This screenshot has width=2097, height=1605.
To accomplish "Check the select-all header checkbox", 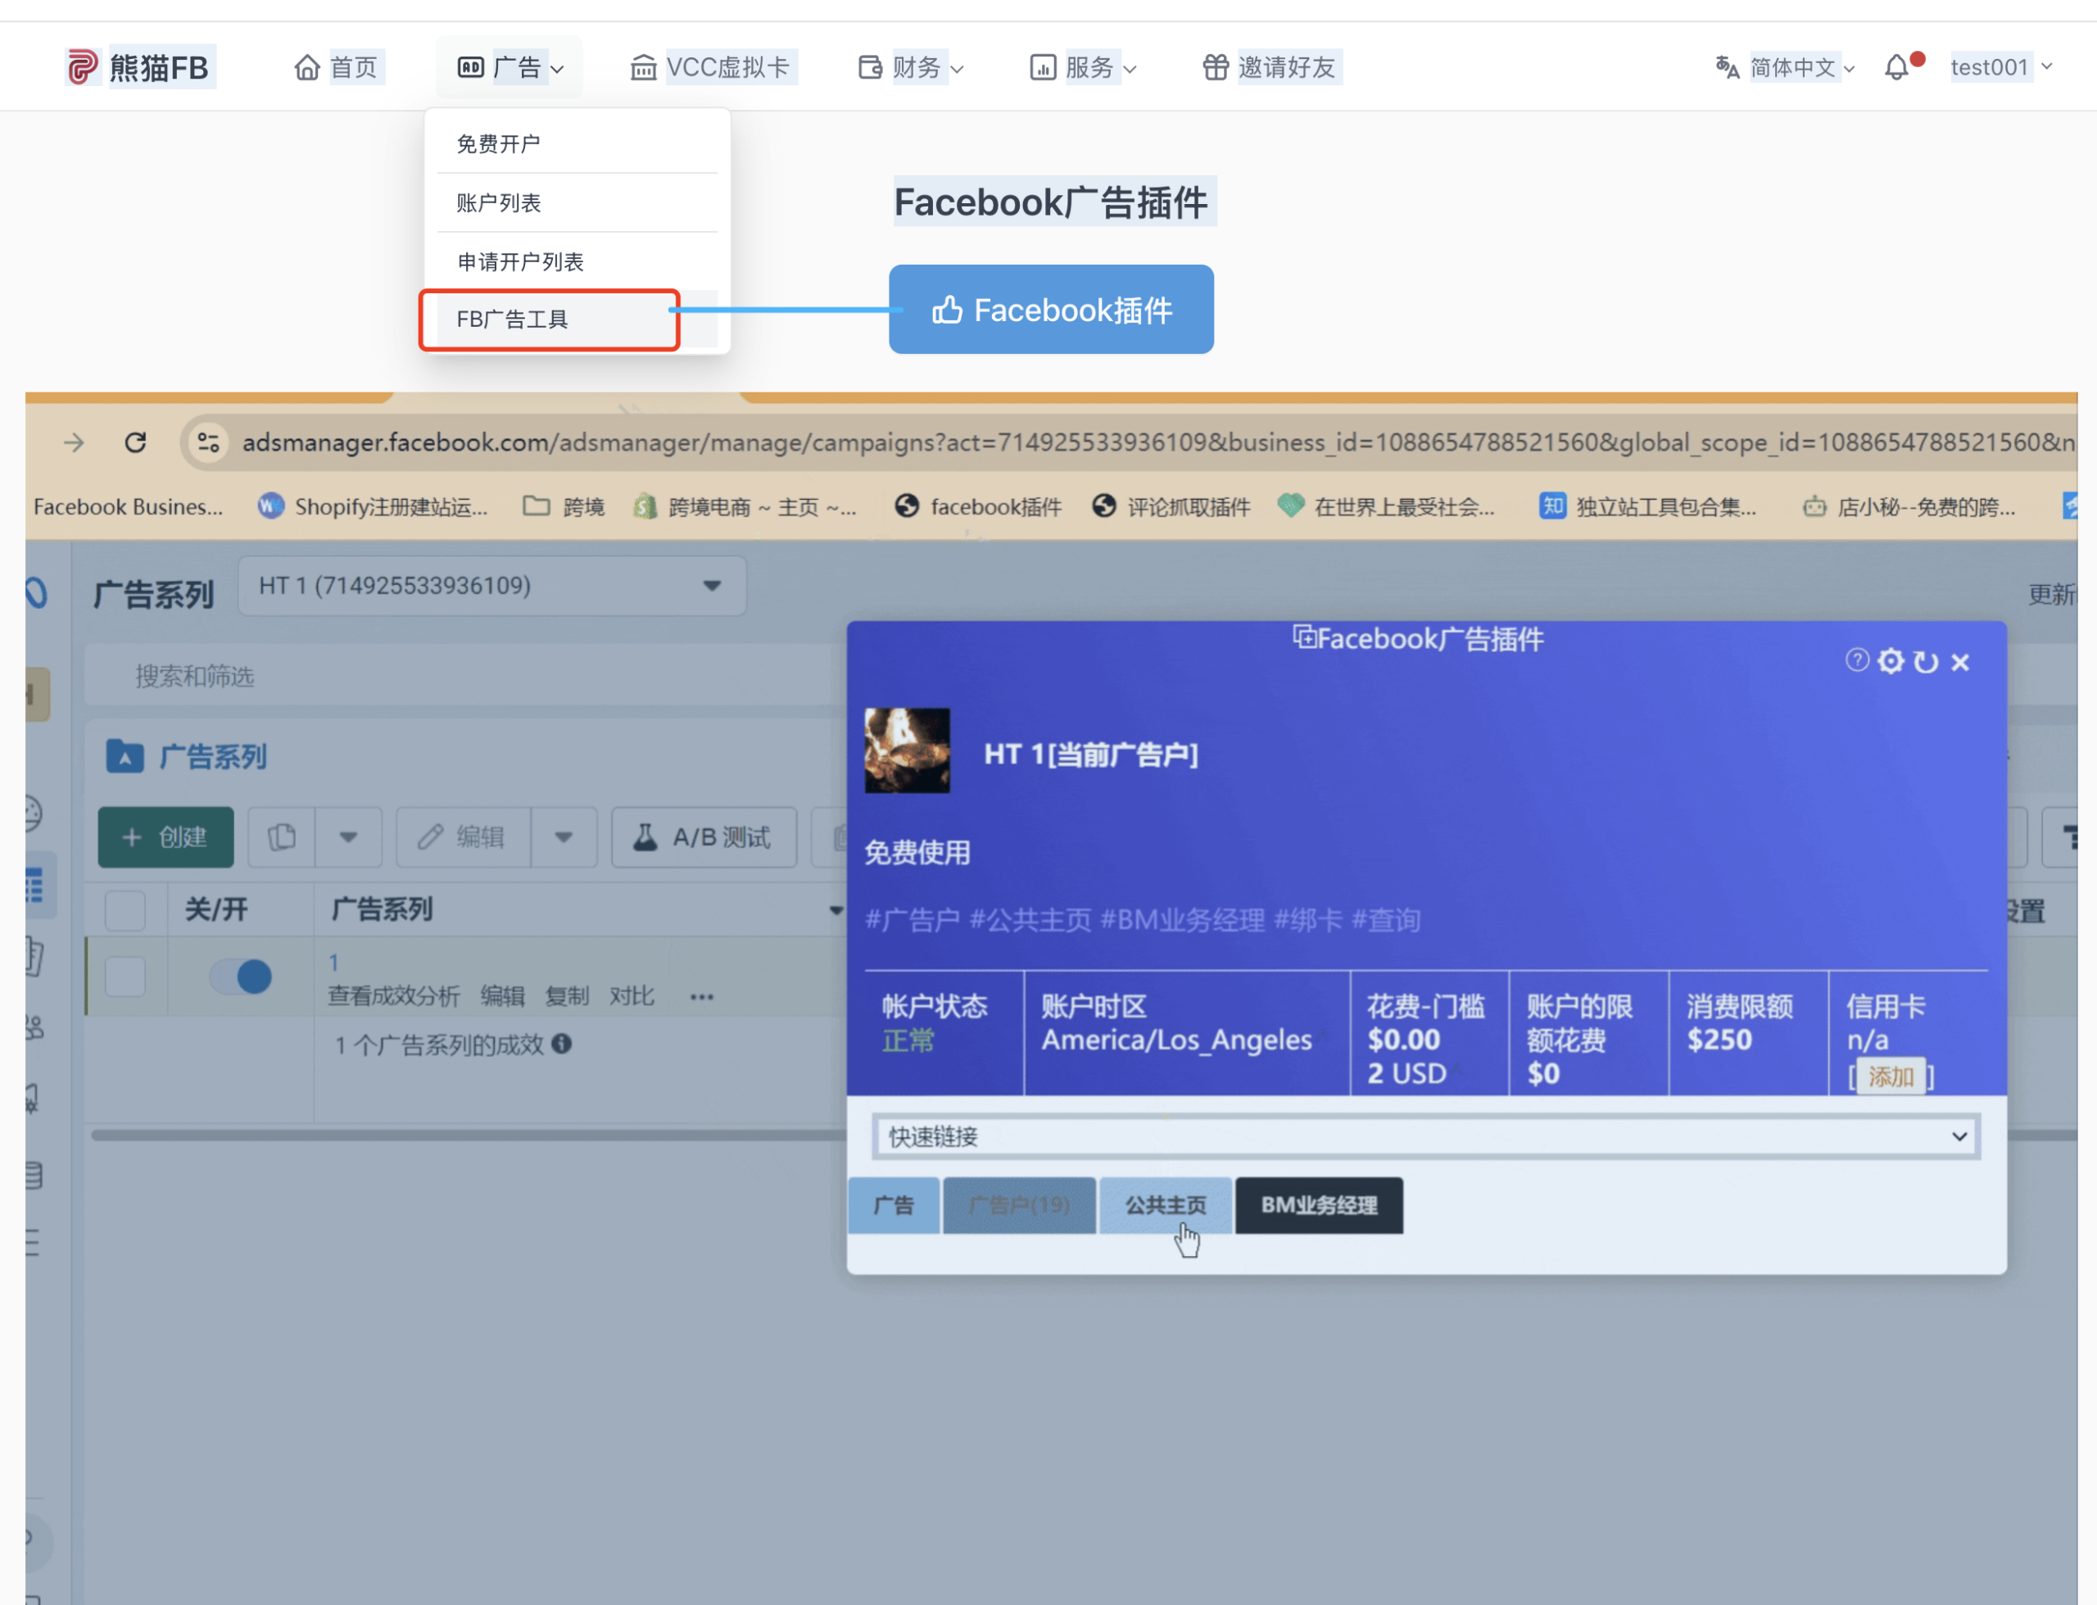I will point(125,909).
